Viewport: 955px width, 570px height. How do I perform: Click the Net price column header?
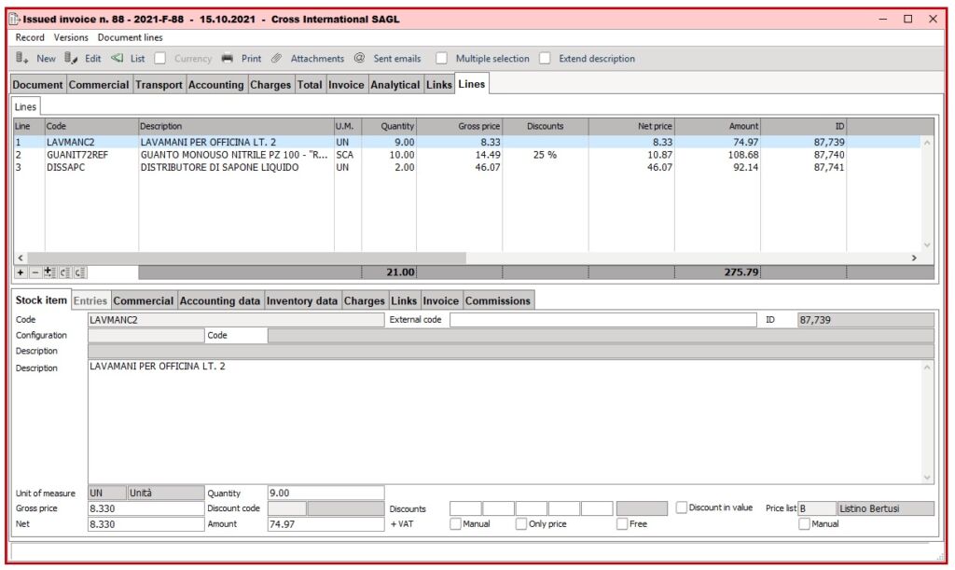[x=631, y=126]
